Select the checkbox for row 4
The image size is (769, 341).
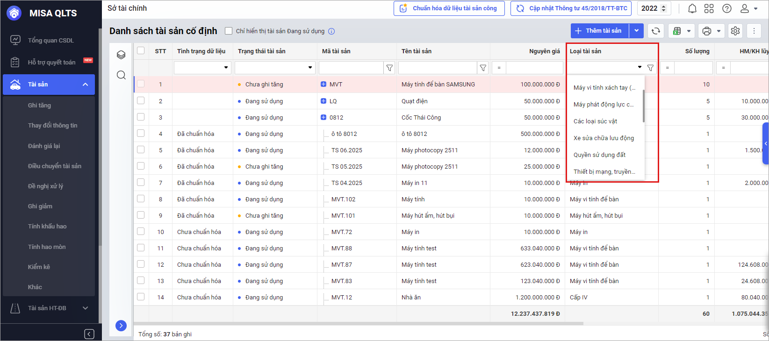(x=141, y=134)
